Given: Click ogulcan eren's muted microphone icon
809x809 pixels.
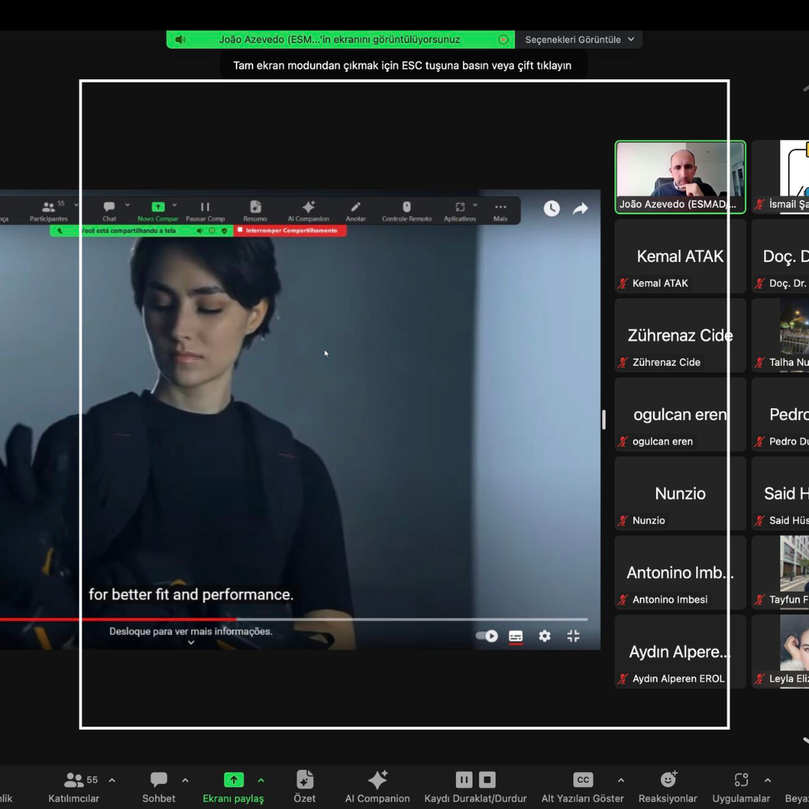Looking at the screenshot, I should [622, 441].
